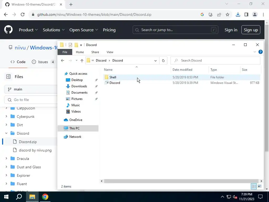Open Downloads in Quick access

[x=79, y=86]
